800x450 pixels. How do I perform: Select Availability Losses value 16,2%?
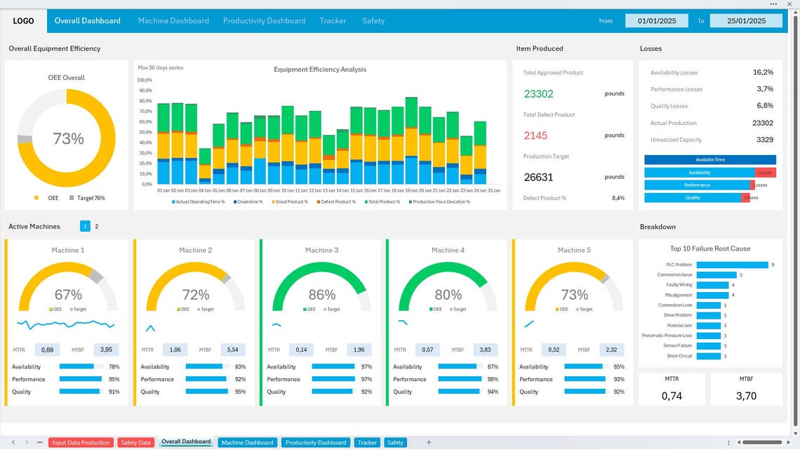point(763,72)
